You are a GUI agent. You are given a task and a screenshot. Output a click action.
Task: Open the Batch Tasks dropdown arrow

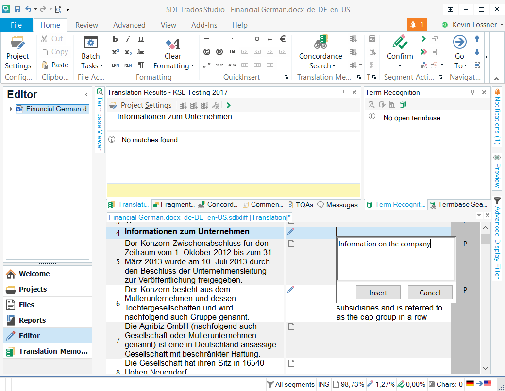101,66
